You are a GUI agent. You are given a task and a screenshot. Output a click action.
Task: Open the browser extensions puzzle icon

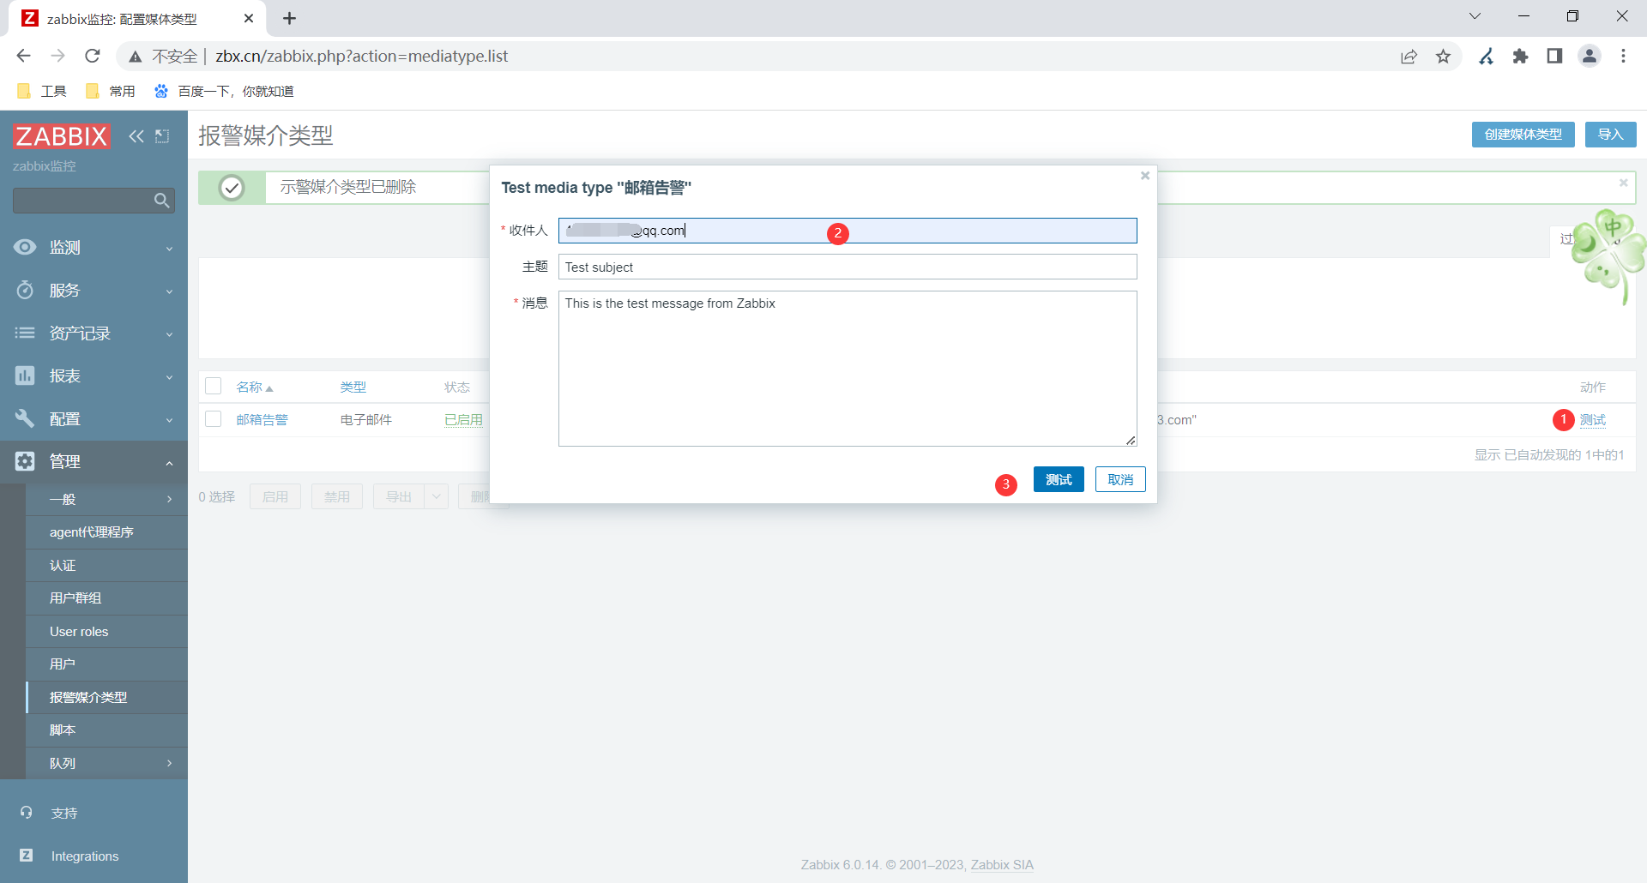point(1521,57)
